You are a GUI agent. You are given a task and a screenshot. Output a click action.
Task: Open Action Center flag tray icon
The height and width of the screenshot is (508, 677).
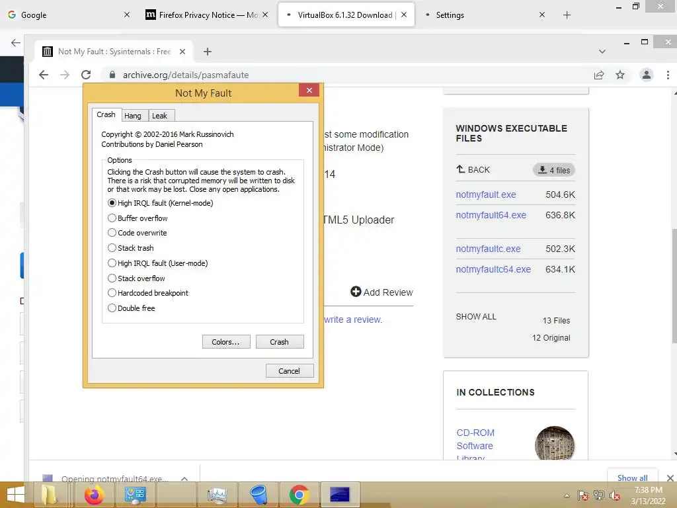click(582, 495)
